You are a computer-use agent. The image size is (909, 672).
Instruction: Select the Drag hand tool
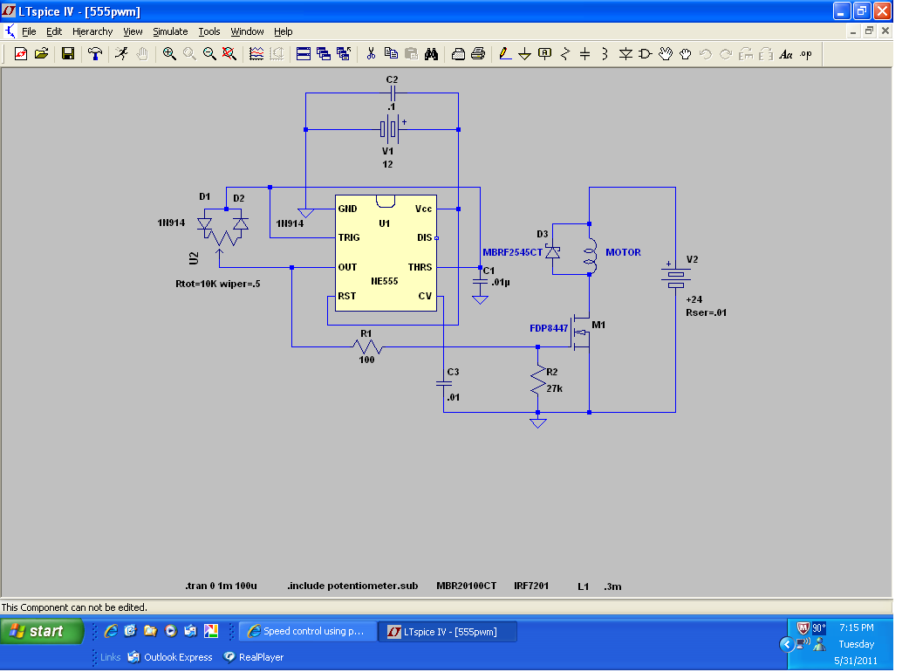coord(686,54)
